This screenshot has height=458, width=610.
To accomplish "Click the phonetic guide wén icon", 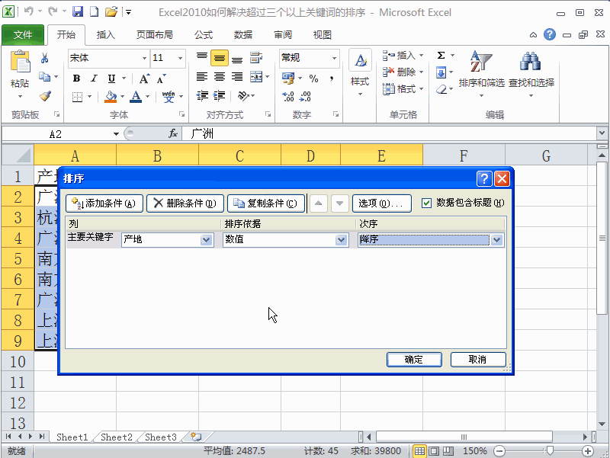I will coord(169,97).
